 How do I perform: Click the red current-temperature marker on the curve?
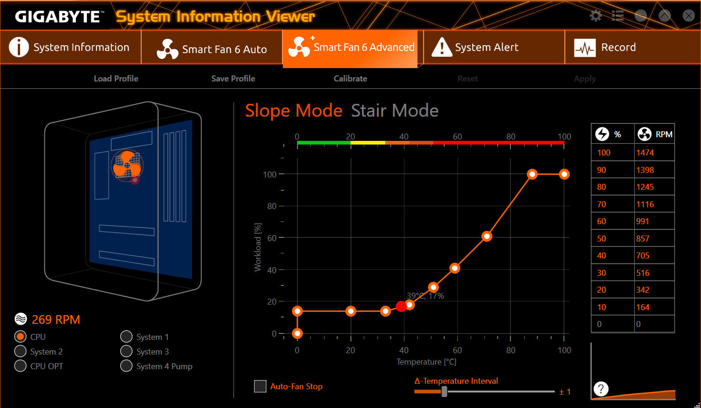(x=401, y=306)
